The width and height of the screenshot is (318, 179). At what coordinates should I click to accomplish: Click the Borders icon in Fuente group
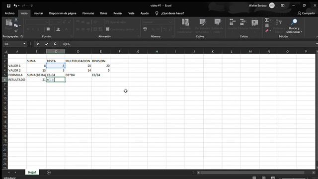48,29
